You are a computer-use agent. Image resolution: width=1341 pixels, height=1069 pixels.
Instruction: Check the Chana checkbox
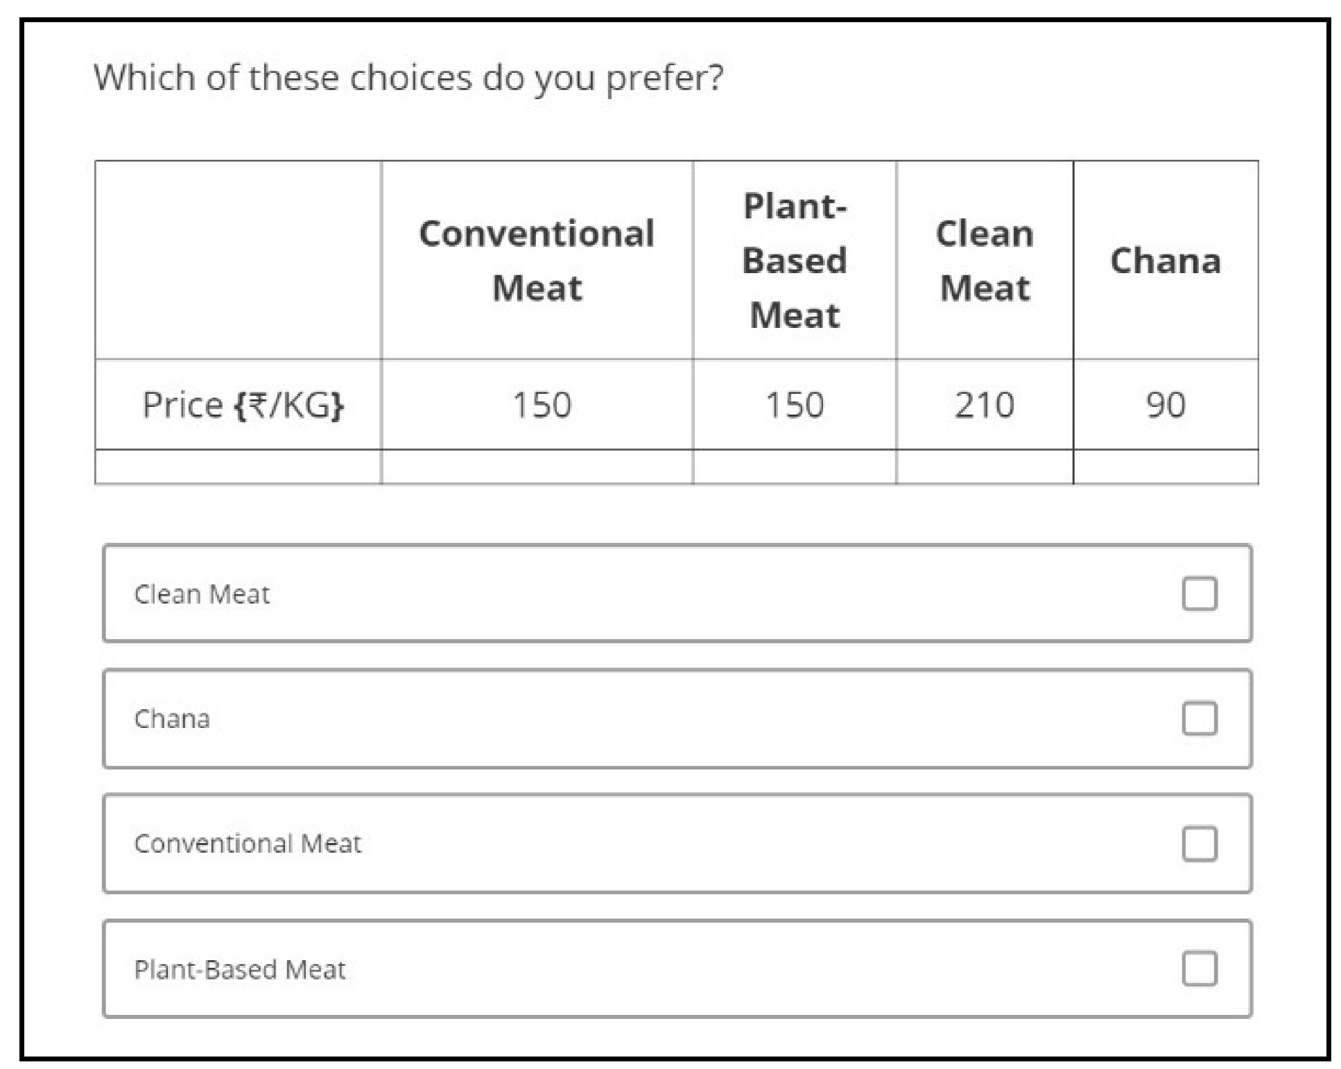[x=1199, y=718]
